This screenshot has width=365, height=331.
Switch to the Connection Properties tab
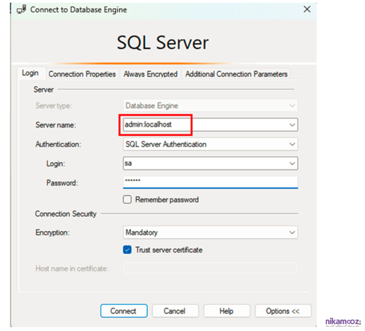(82, 74)
